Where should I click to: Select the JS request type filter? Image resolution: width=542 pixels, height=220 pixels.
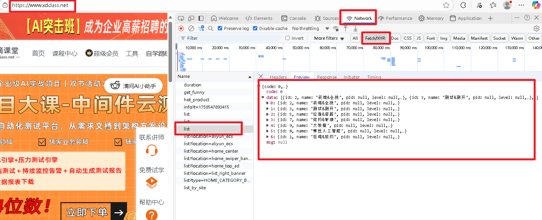coord(419,38)
